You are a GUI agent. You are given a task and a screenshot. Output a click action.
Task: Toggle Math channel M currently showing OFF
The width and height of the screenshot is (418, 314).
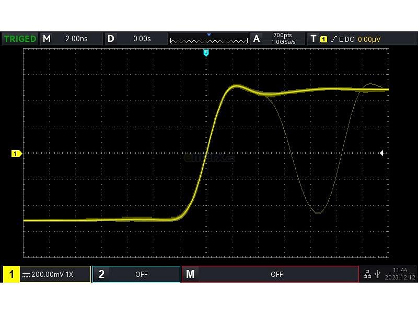coord(270,274)
